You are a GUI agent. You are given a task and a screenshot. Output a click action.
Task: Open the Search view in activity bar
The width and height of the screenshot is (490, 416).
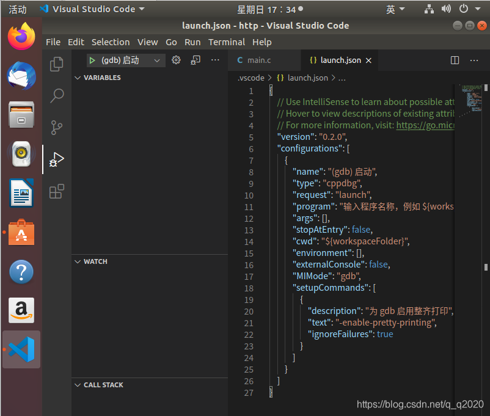[x=57, y=96]
